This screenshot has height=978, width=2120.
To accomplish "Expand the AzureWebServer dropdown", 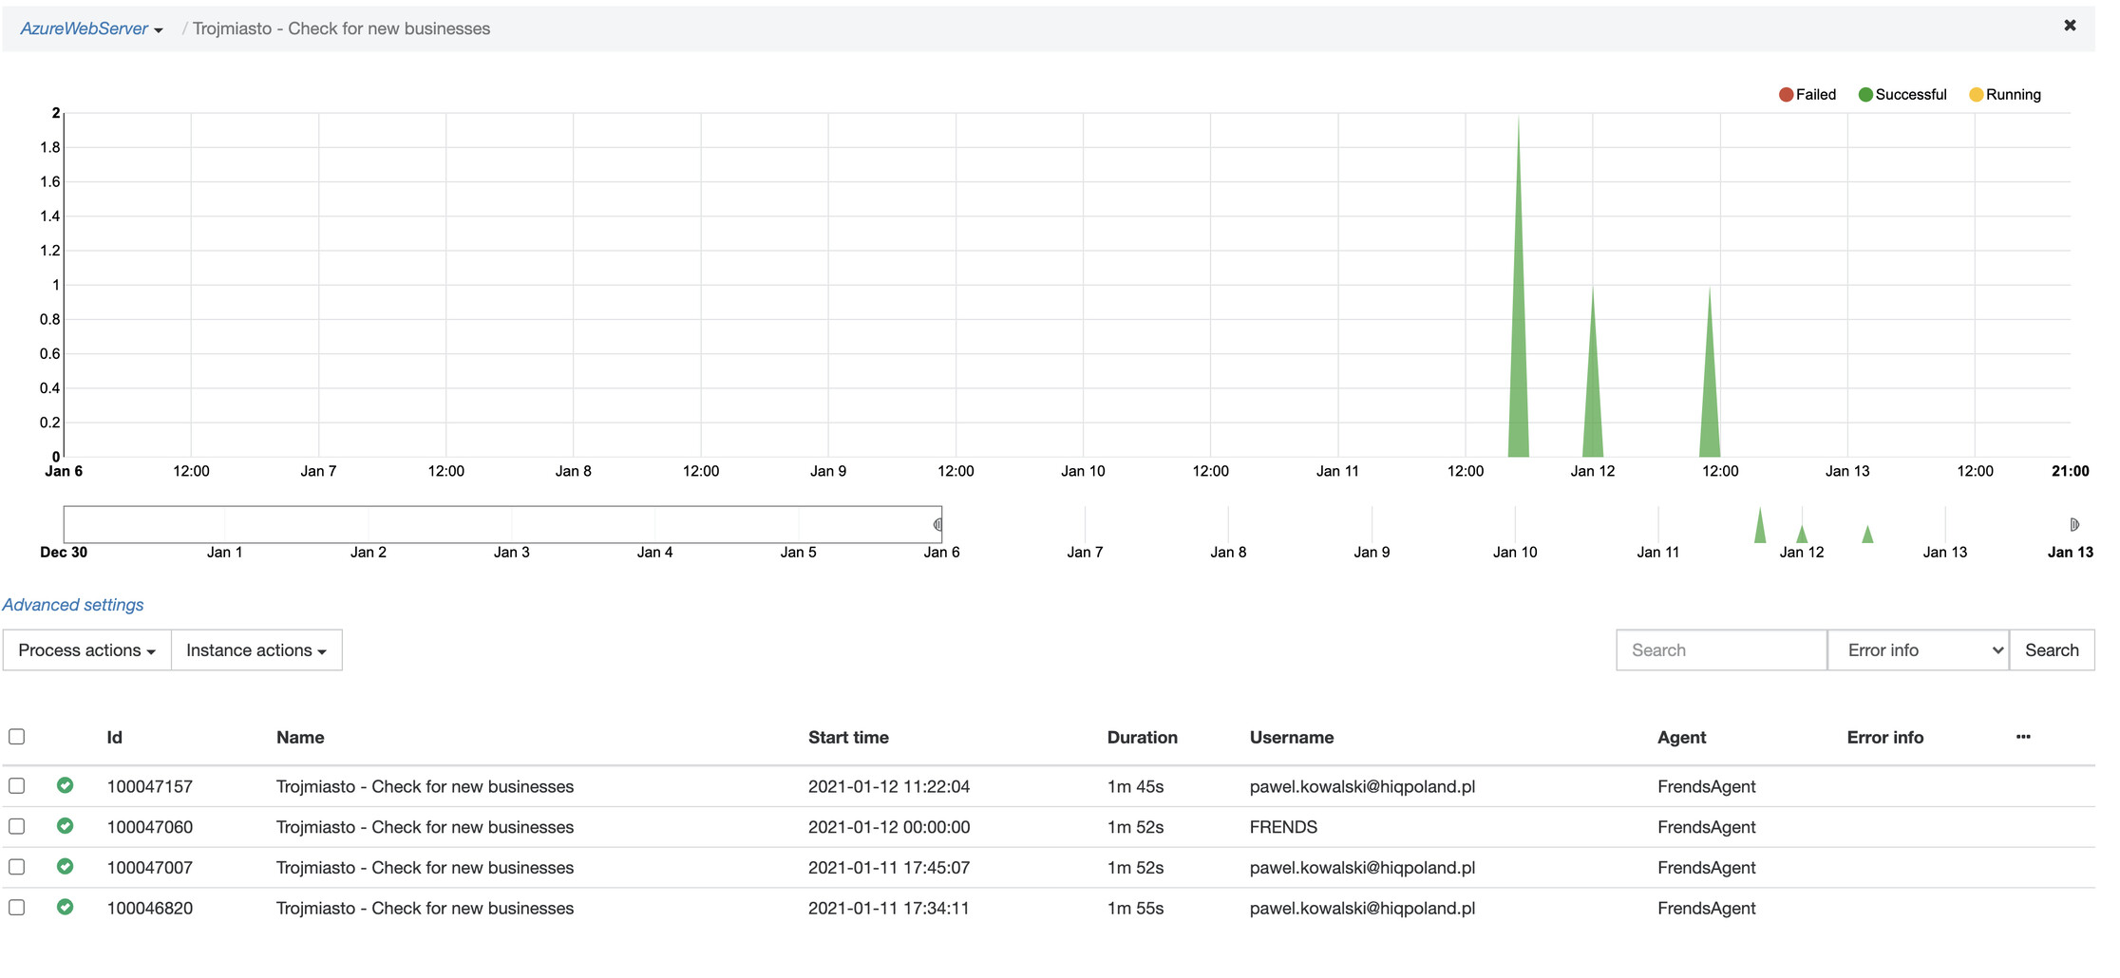I will pos(91,28).
